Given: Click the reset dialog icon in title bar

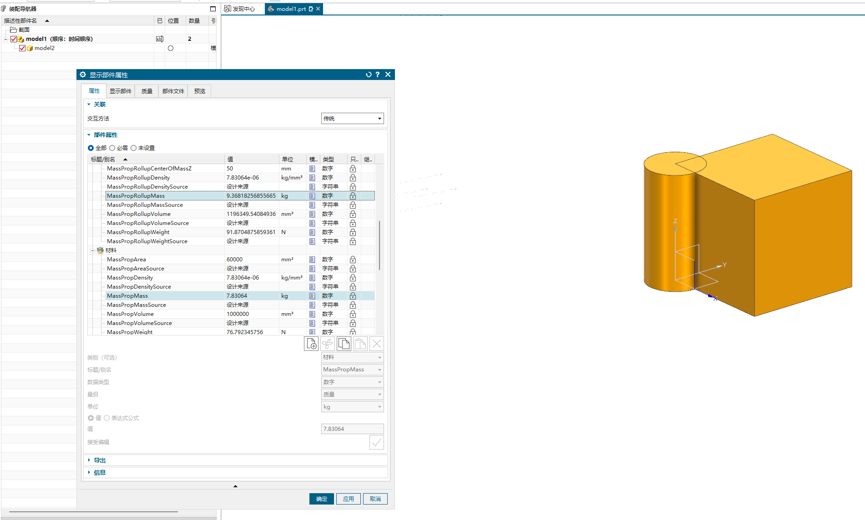Looking at the screenshot, I should [x=369, y=75].
